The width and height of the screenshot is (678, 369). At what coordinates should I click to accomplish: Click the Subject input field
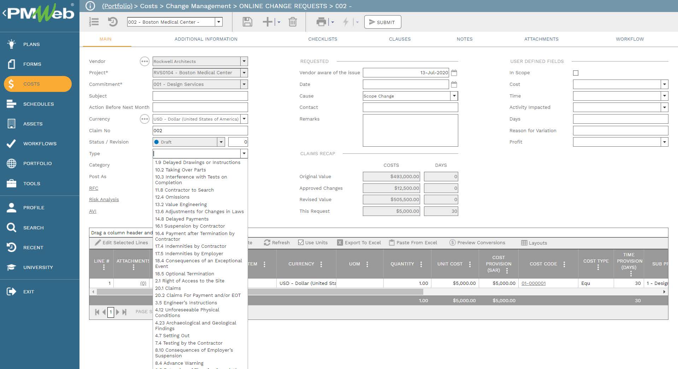tap(200, 96)
